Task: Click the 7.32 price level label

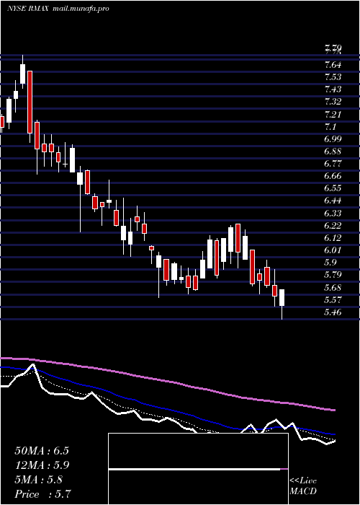Action: (x=333, y=102)
